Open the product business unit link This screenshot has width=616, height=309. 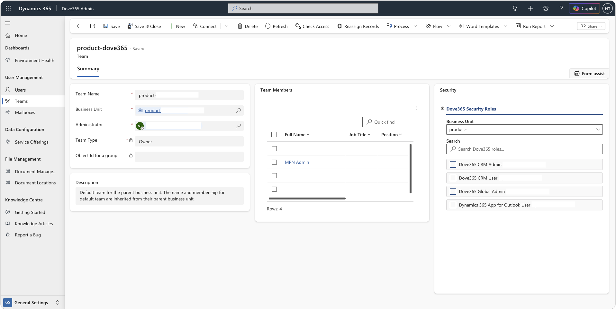click(x=153, y=110)
